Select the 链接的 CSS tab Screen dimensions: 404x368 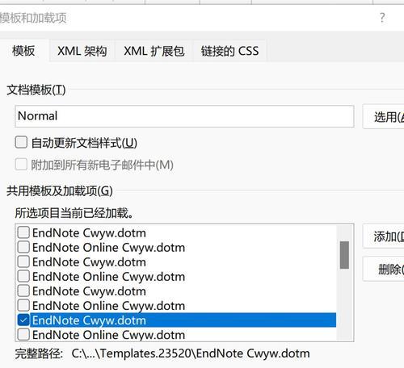click(229, 51)
